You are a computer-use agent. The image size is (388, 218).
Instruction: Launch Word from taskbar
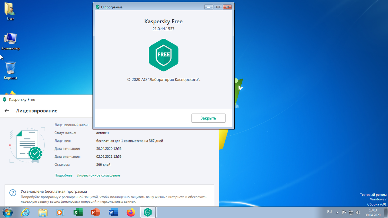113,213
